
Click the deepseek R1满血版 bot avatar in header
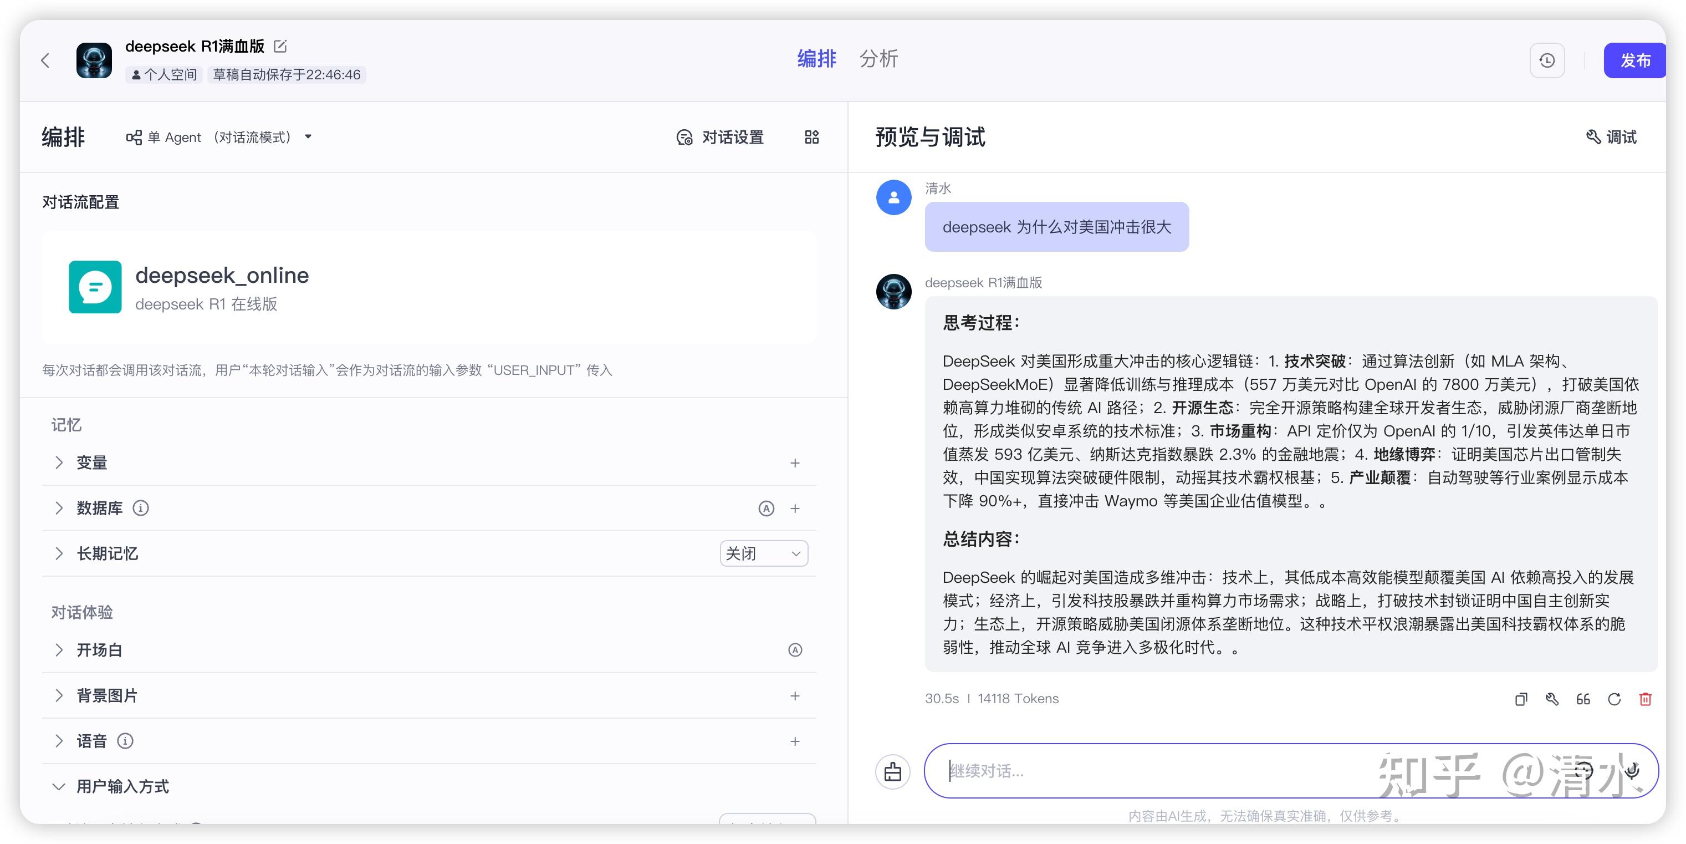point(94,61)
